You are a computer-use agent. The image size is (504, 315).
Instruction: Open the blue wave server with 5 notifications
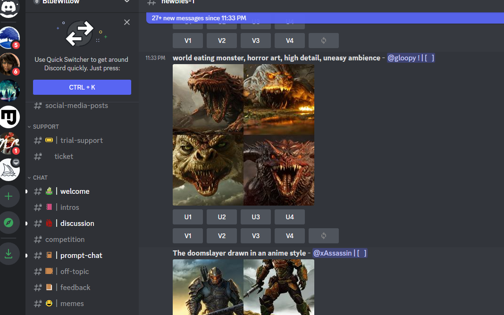pyautogui.click(x=9, y=38)
